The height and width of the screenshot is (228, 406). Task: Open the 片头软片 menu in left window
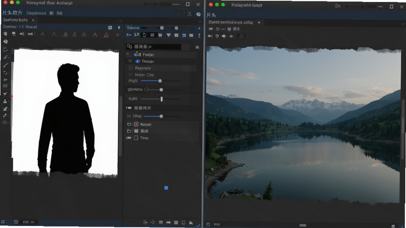pos(12,13)
